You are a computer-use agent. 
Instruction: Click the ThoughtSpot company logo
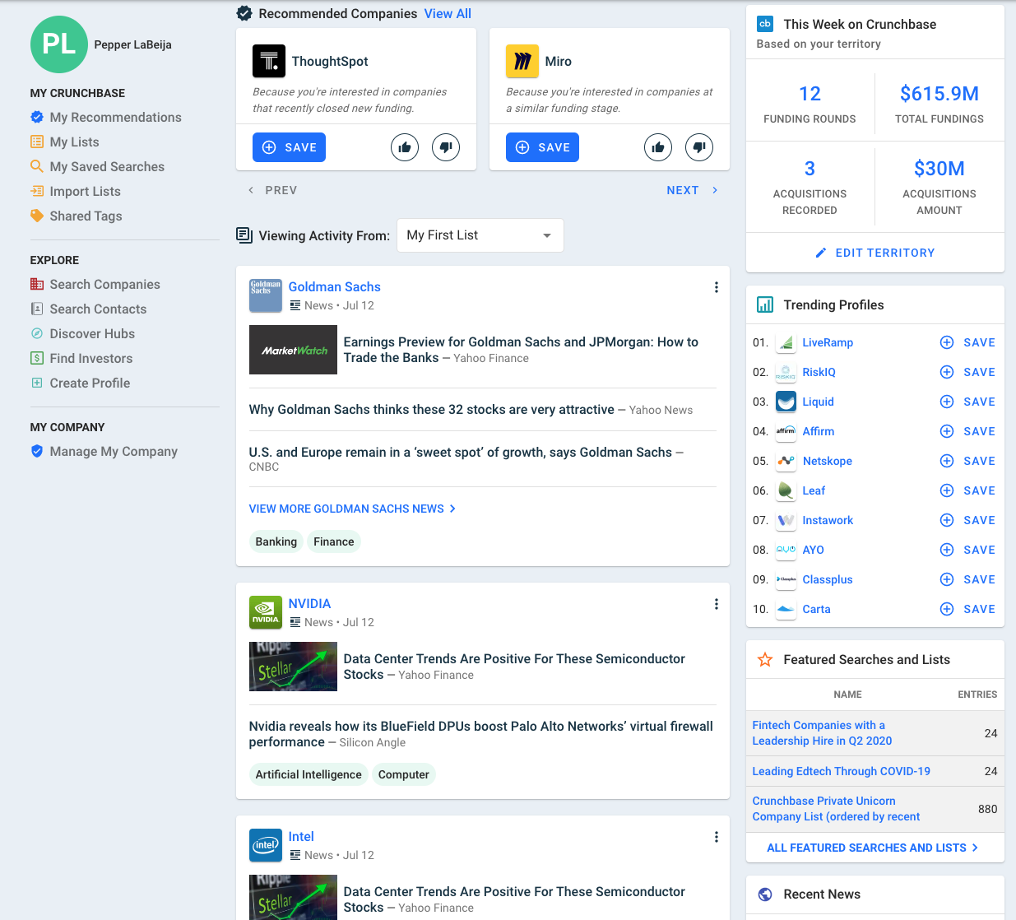(x=269, y=61)
